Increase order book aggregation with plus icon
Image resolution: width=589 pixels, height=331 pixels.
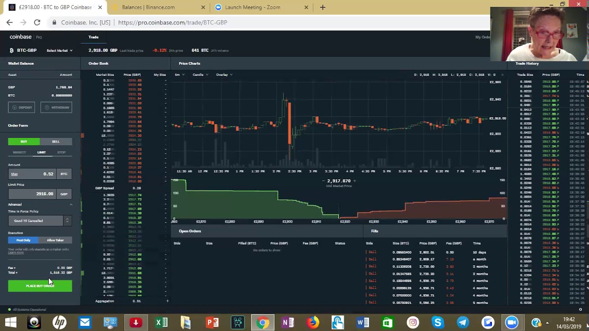pos(167,301)
